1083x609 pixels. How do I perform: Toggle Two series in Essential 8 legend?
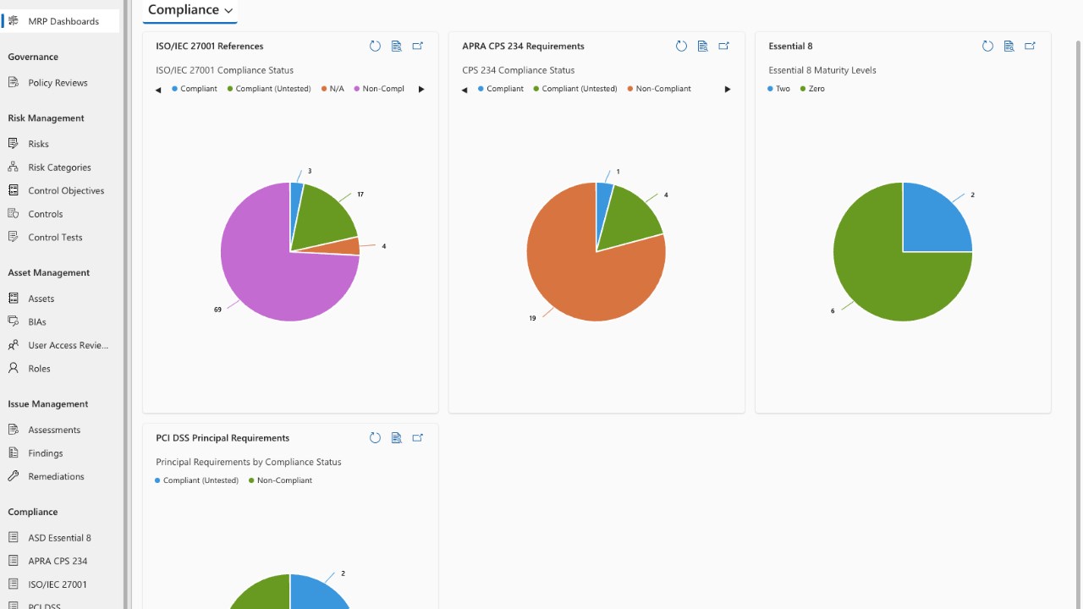coord(779,89)
